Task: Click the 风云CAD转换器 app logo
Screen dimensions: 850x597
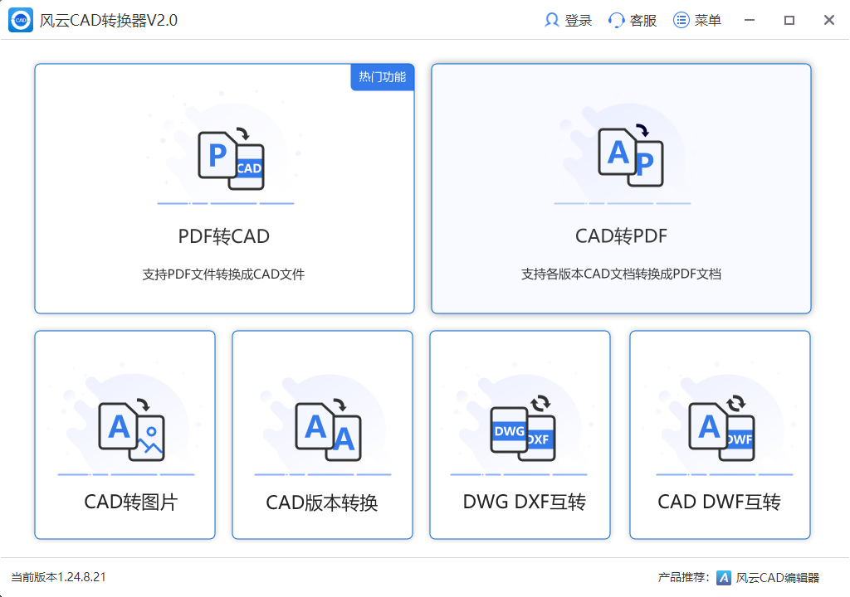Action: click(21, 20)
